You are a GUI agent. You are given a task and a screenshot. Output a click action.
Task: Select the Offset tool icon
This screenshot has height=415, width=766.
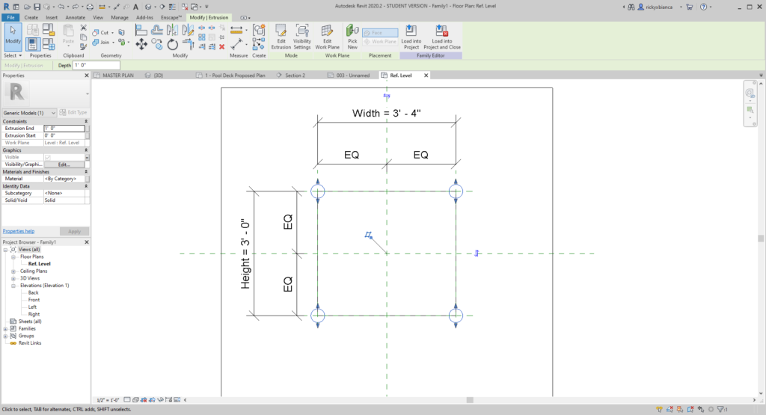click(157, 30)
